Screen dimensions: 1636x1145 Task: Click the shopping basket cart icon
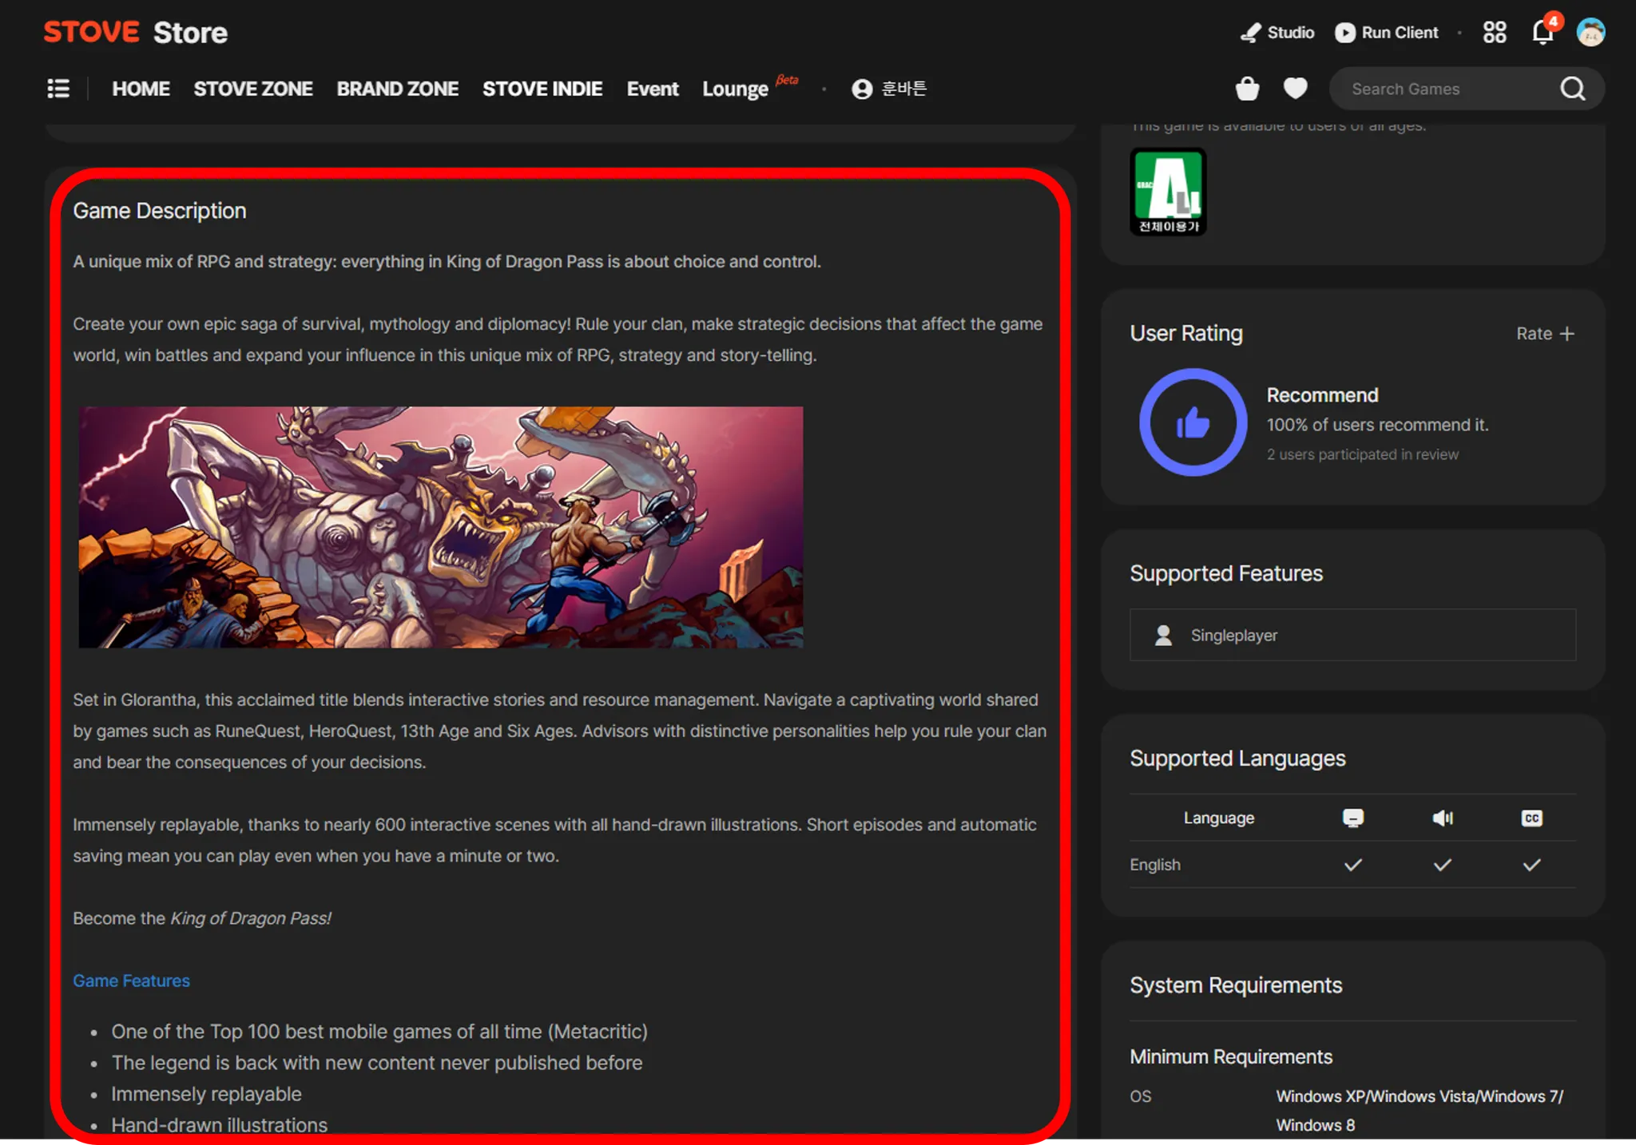coord(1247,89)
